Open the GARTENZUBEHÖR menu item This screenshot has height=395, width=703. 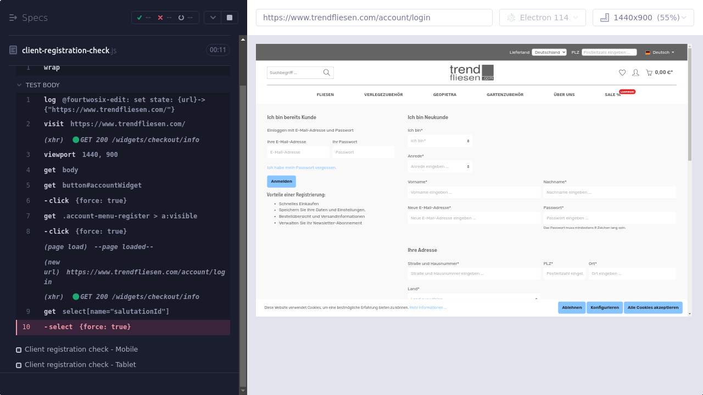click(x=505, y=95)
